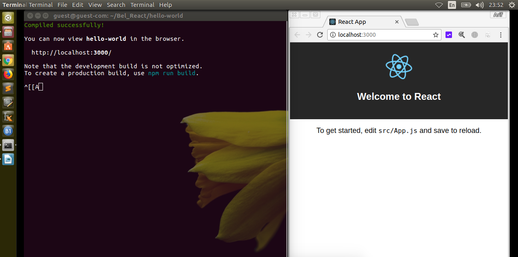Open the magnifier checkmark extension

pos(462,35)
